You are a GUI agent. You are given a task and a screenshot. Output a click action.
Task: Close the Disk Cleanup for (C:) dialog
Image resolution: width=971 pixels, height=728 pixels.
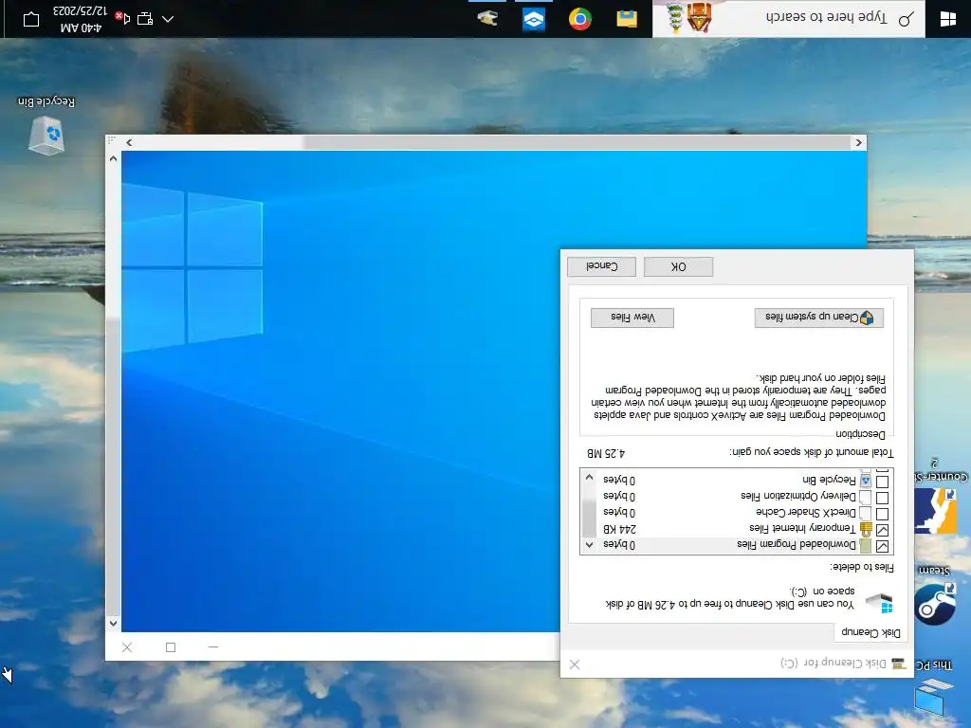pyautogui.click(x=575, y=664)
